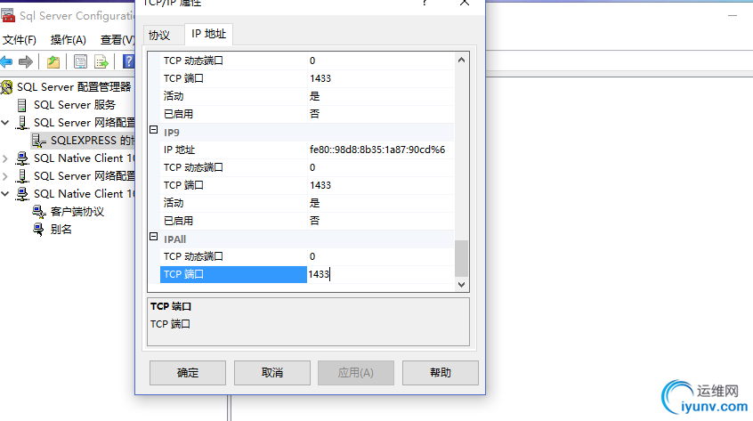This screenshot has width=753, height=421.
Task: Click the Export list toolbar icon
Action: [101, 61]
